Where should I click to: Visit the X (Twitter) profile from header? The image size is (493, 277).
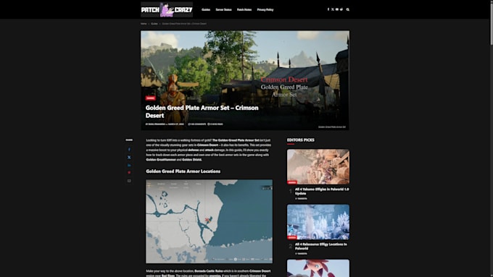click(333, 9)
